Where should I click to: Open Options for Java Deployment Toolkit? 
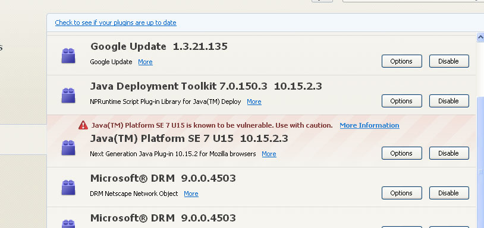click(401, 101)
